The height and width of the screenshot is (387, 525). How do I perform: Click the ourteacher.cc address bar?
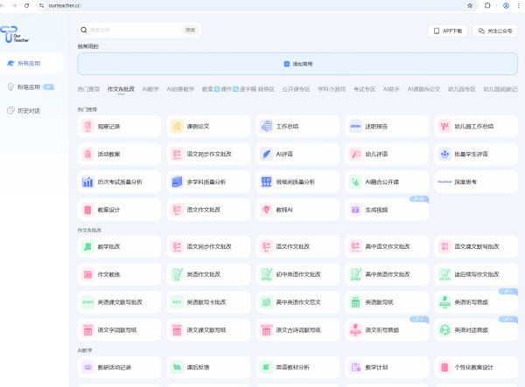click(x=251, y=5)
